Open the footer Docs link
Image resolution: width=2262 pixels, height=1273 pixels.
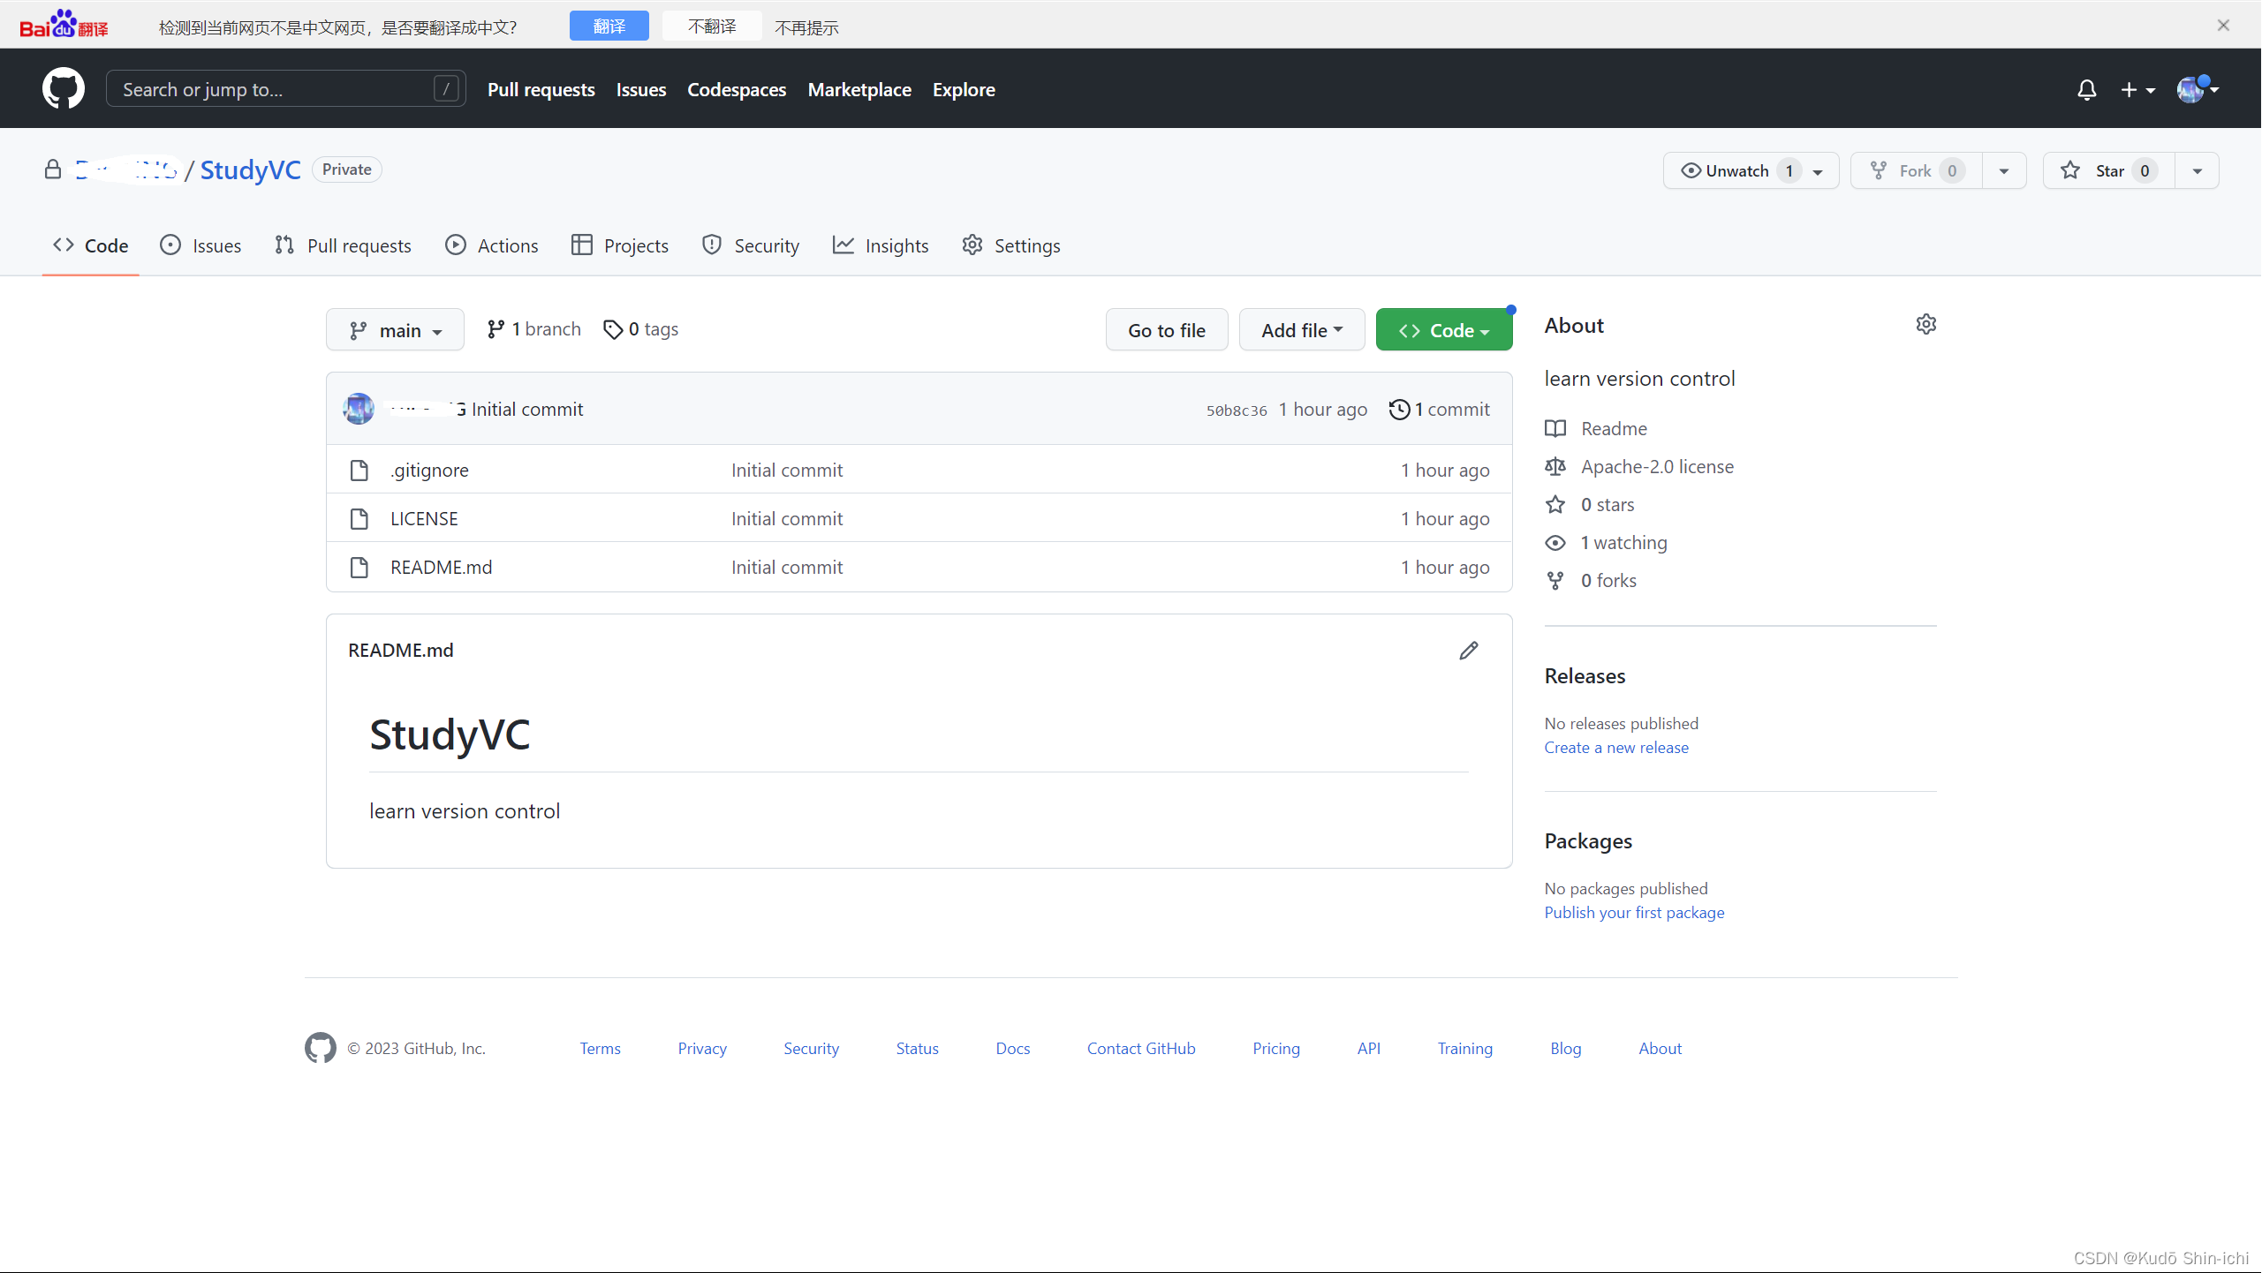click(x=1013, y=1049)
